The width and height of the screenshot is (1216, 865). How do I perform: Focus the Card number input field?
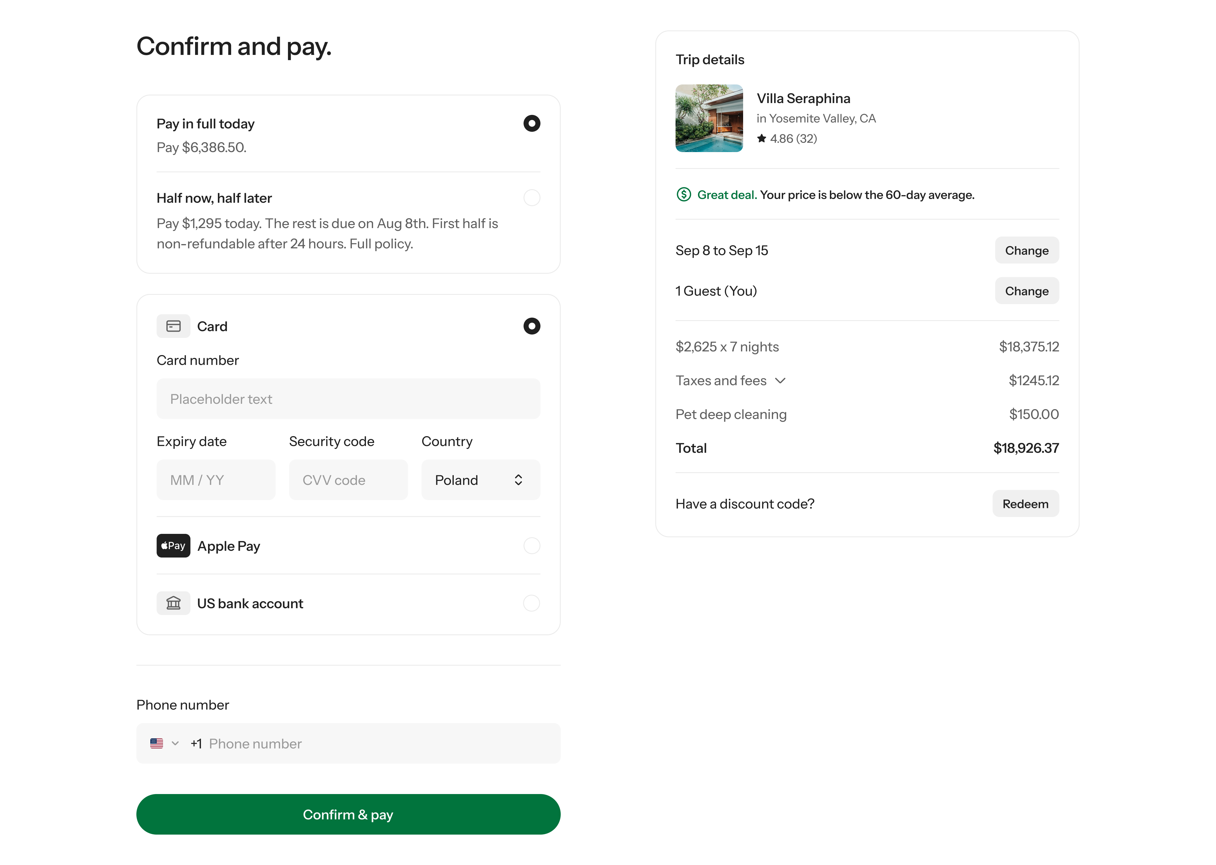point(348,399)
